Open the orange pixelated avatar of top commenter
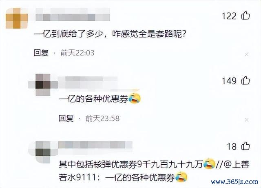The image size is (261, 188). click(17, 18)
